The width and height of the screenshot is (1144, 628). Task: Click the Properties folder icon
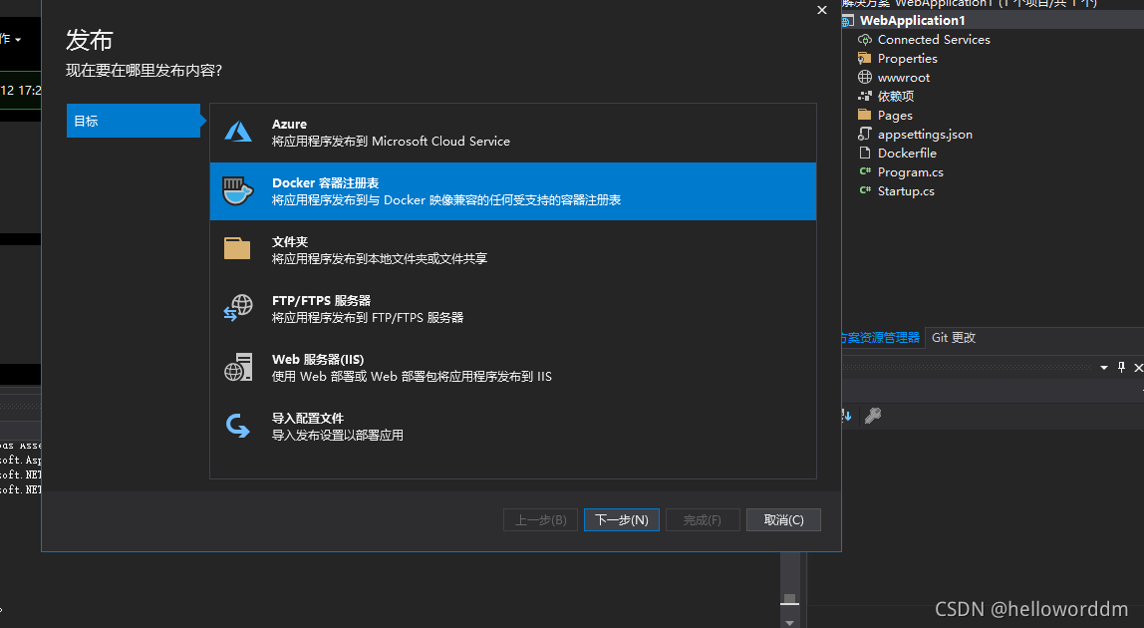865,59
